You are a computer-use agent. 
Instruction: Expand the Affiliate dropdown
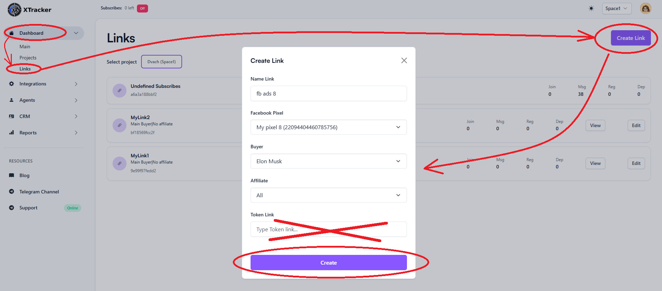tap(328, 195)
